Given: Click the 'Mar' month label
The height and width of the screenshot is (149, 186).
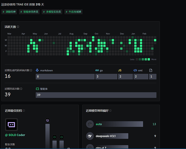Looking at the screenshot, I should coord(9,34).
